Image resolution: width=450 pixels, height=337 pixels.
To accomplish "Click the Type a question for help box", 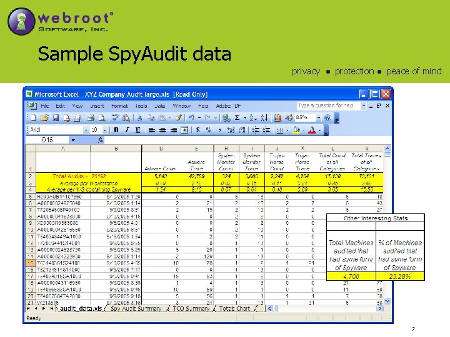I will click(x=328, y=105).
